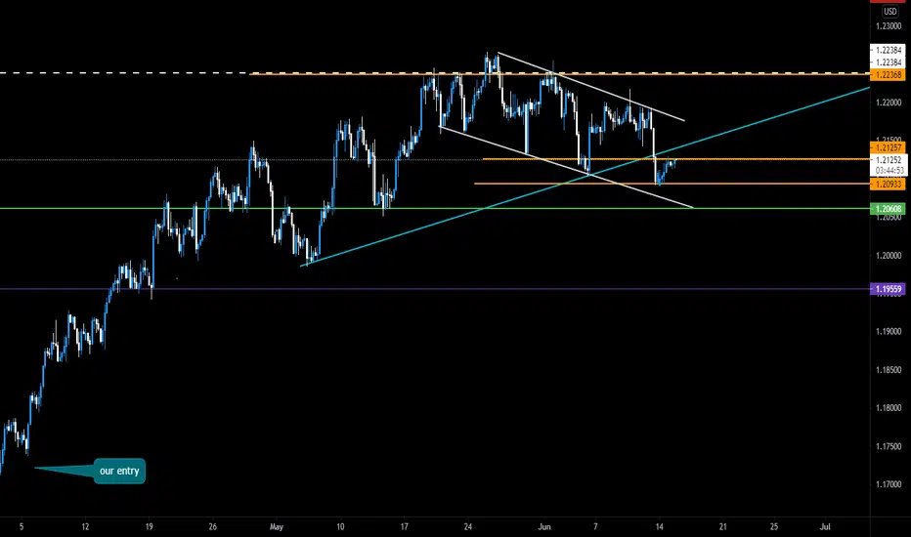Image resolution: width=911 pixels, height=537 pixels.
Task: Select the orange 1.22368 price label
Action: (x=888, y=75)
